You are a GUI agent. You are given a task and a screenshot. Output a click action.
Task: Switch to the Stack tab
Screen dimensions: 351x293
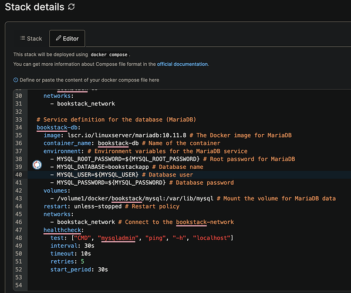click(31, 39)
